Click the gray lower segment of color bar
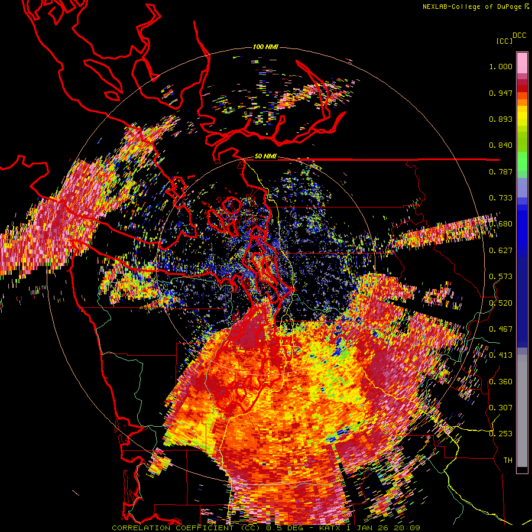The width and height of the screenshot is (532, 532). point(522,411)
